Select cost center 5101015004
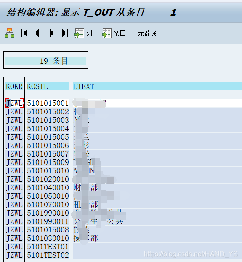The image size is (242, 262). tap(48, 129)
